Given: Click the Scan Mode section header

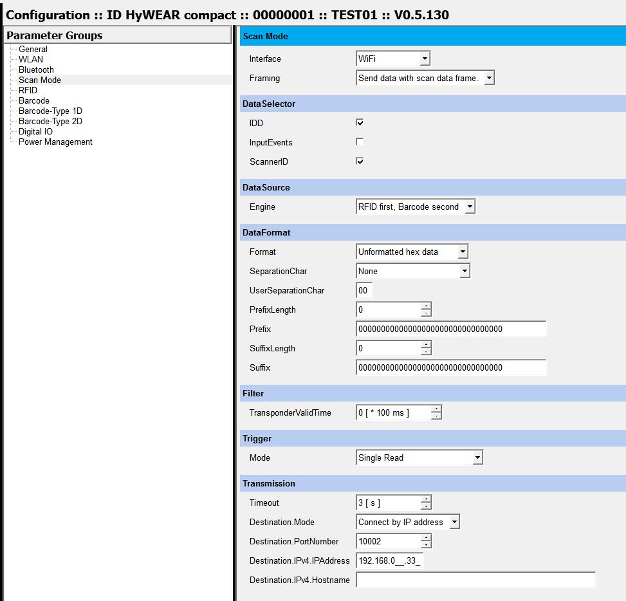Looking at the screenshot, I should click(433, 36).
